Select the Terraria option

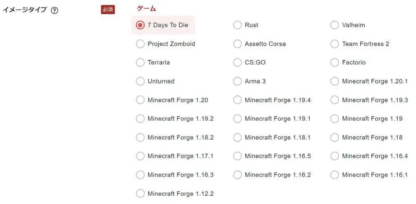pos(140,63)
